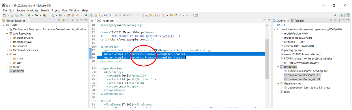Collapse the properties node in Outline
The height and width of the screenshot is (110, 352).
(x=278, y=67)
